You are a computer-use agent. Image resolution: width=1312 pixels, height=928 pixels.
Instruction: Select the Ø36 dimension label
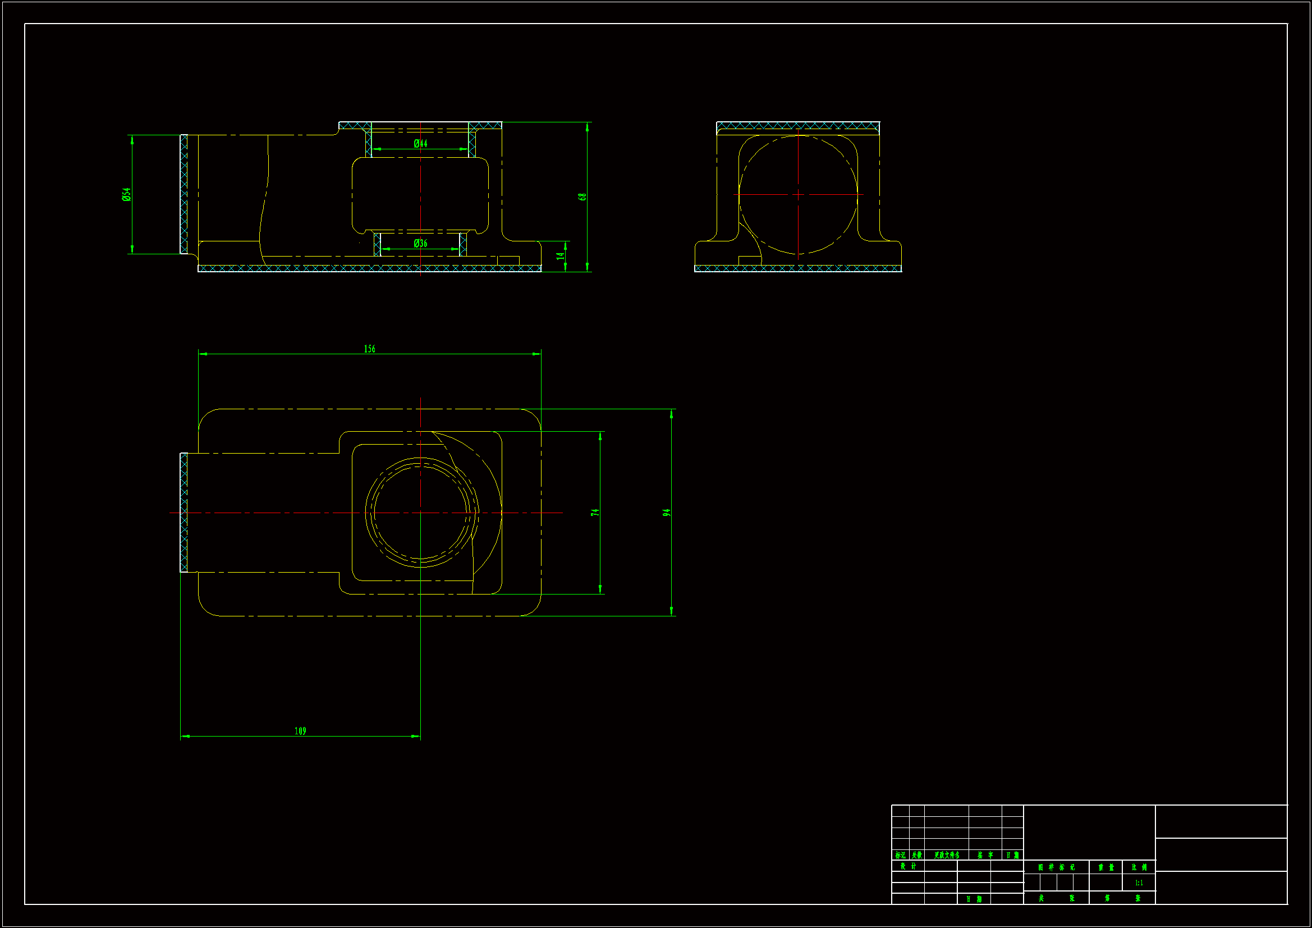[420, 244]
